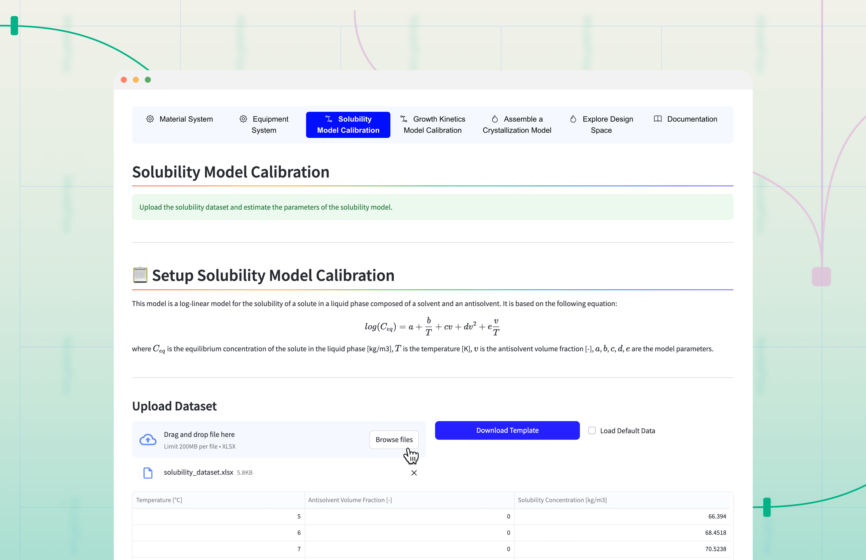Open the Documentation tab

click(692, 119)
